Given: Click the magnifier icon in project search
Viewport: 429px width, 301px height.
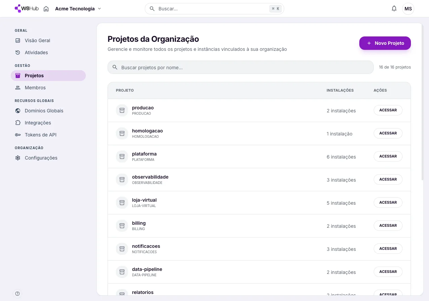Looking at the screenshot, I should 115,67.
